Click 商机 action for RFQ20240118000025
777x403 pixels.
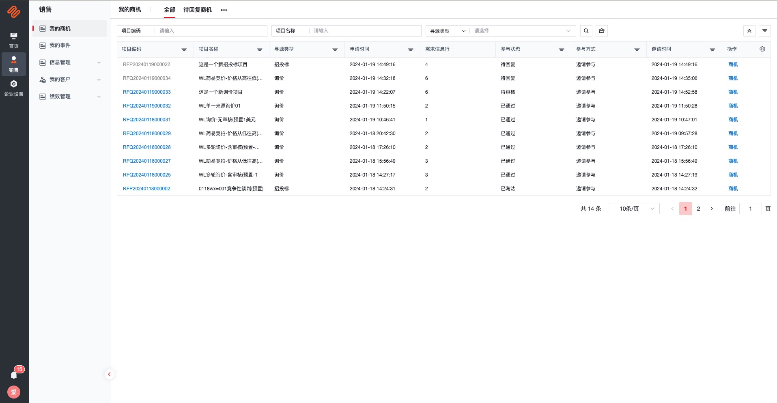point(733,175)
